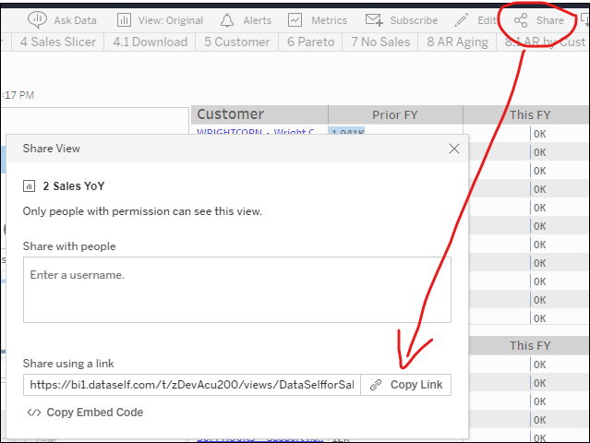Click the Prior FY column header
This screenshot has width=590, height=443.
pyautogui.click(x=394, y=114)
